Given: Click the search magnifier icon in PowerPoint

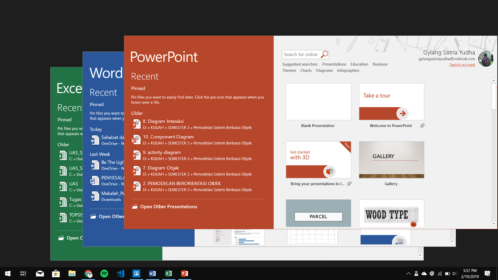Looking at the screenshot, I should pyautogui.click(x=324, y=54).
